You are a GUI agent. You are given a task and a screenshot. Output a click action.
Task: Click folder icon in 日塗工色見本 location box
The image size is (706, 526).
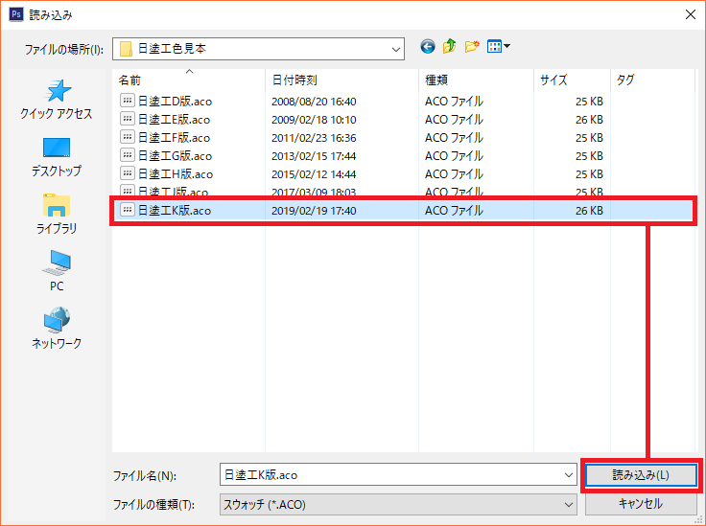[x=126, y=49]
